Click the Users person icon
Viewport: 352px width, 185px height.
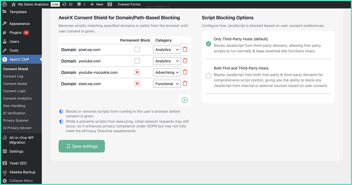(4, 42)
